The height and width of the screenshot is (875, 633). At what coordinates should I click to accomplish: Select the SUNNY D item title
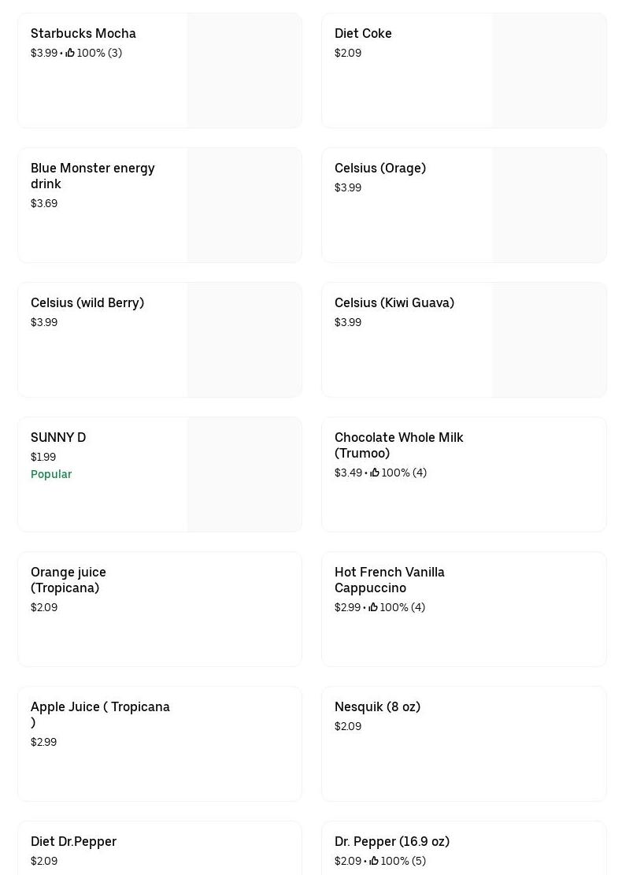click(58, 438)
